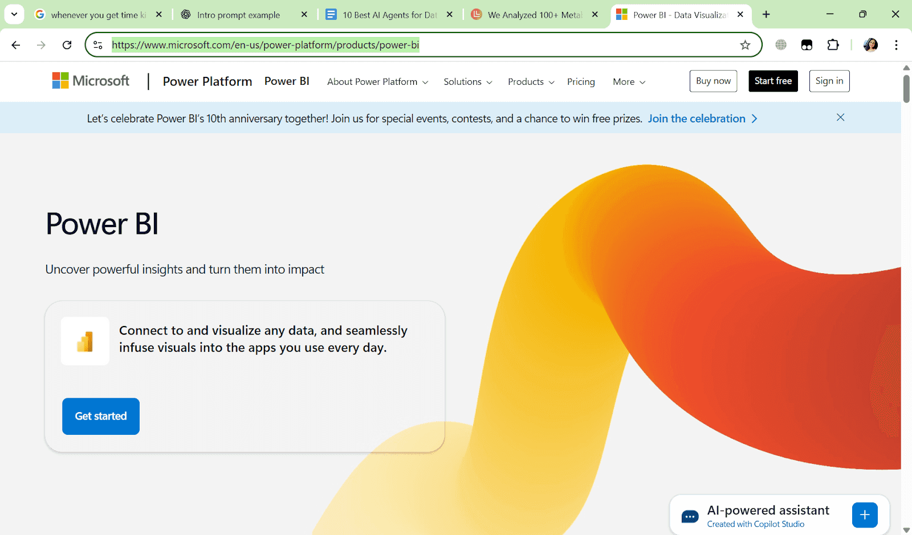Select the Pricing navigation item
The width and height of the screenshot is (912, 535).
(581, 81)
